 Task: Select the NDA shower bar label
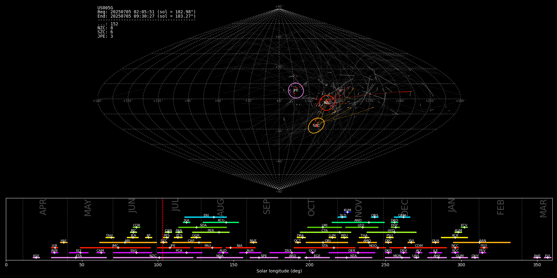(x=220, y=256)
